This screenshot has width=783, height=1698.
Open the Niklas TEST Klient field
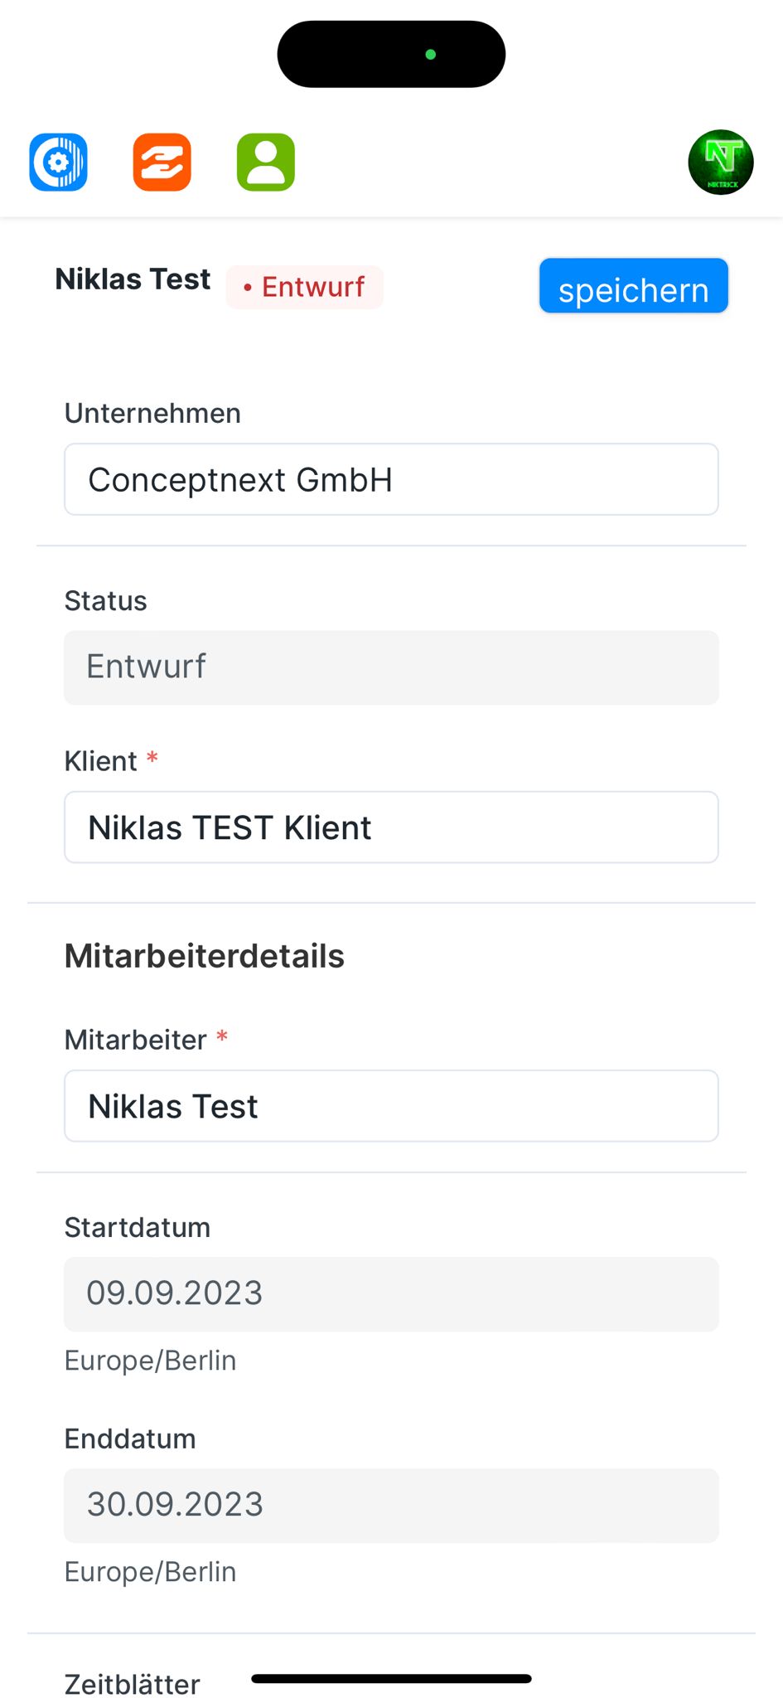coord(391,827)
